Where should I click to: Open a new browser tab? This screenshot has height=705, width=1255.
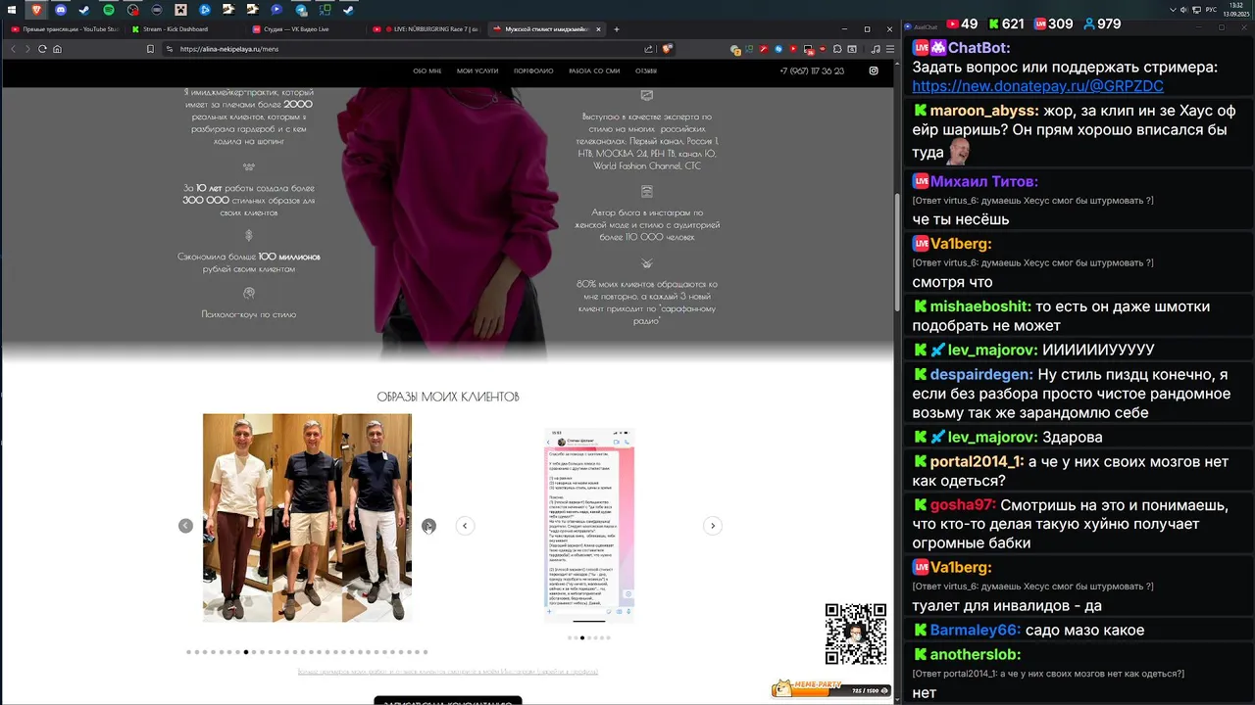pyautogui.click(x=617, y=29)
